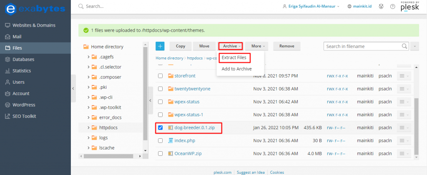
Task: Open SEO Toolkit in sidebar
Action: pos(24,116)
